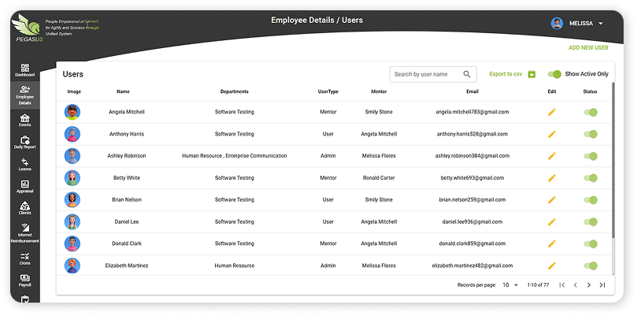
Task: Toggle Betty White's status switch
Action: pos(591,178)
